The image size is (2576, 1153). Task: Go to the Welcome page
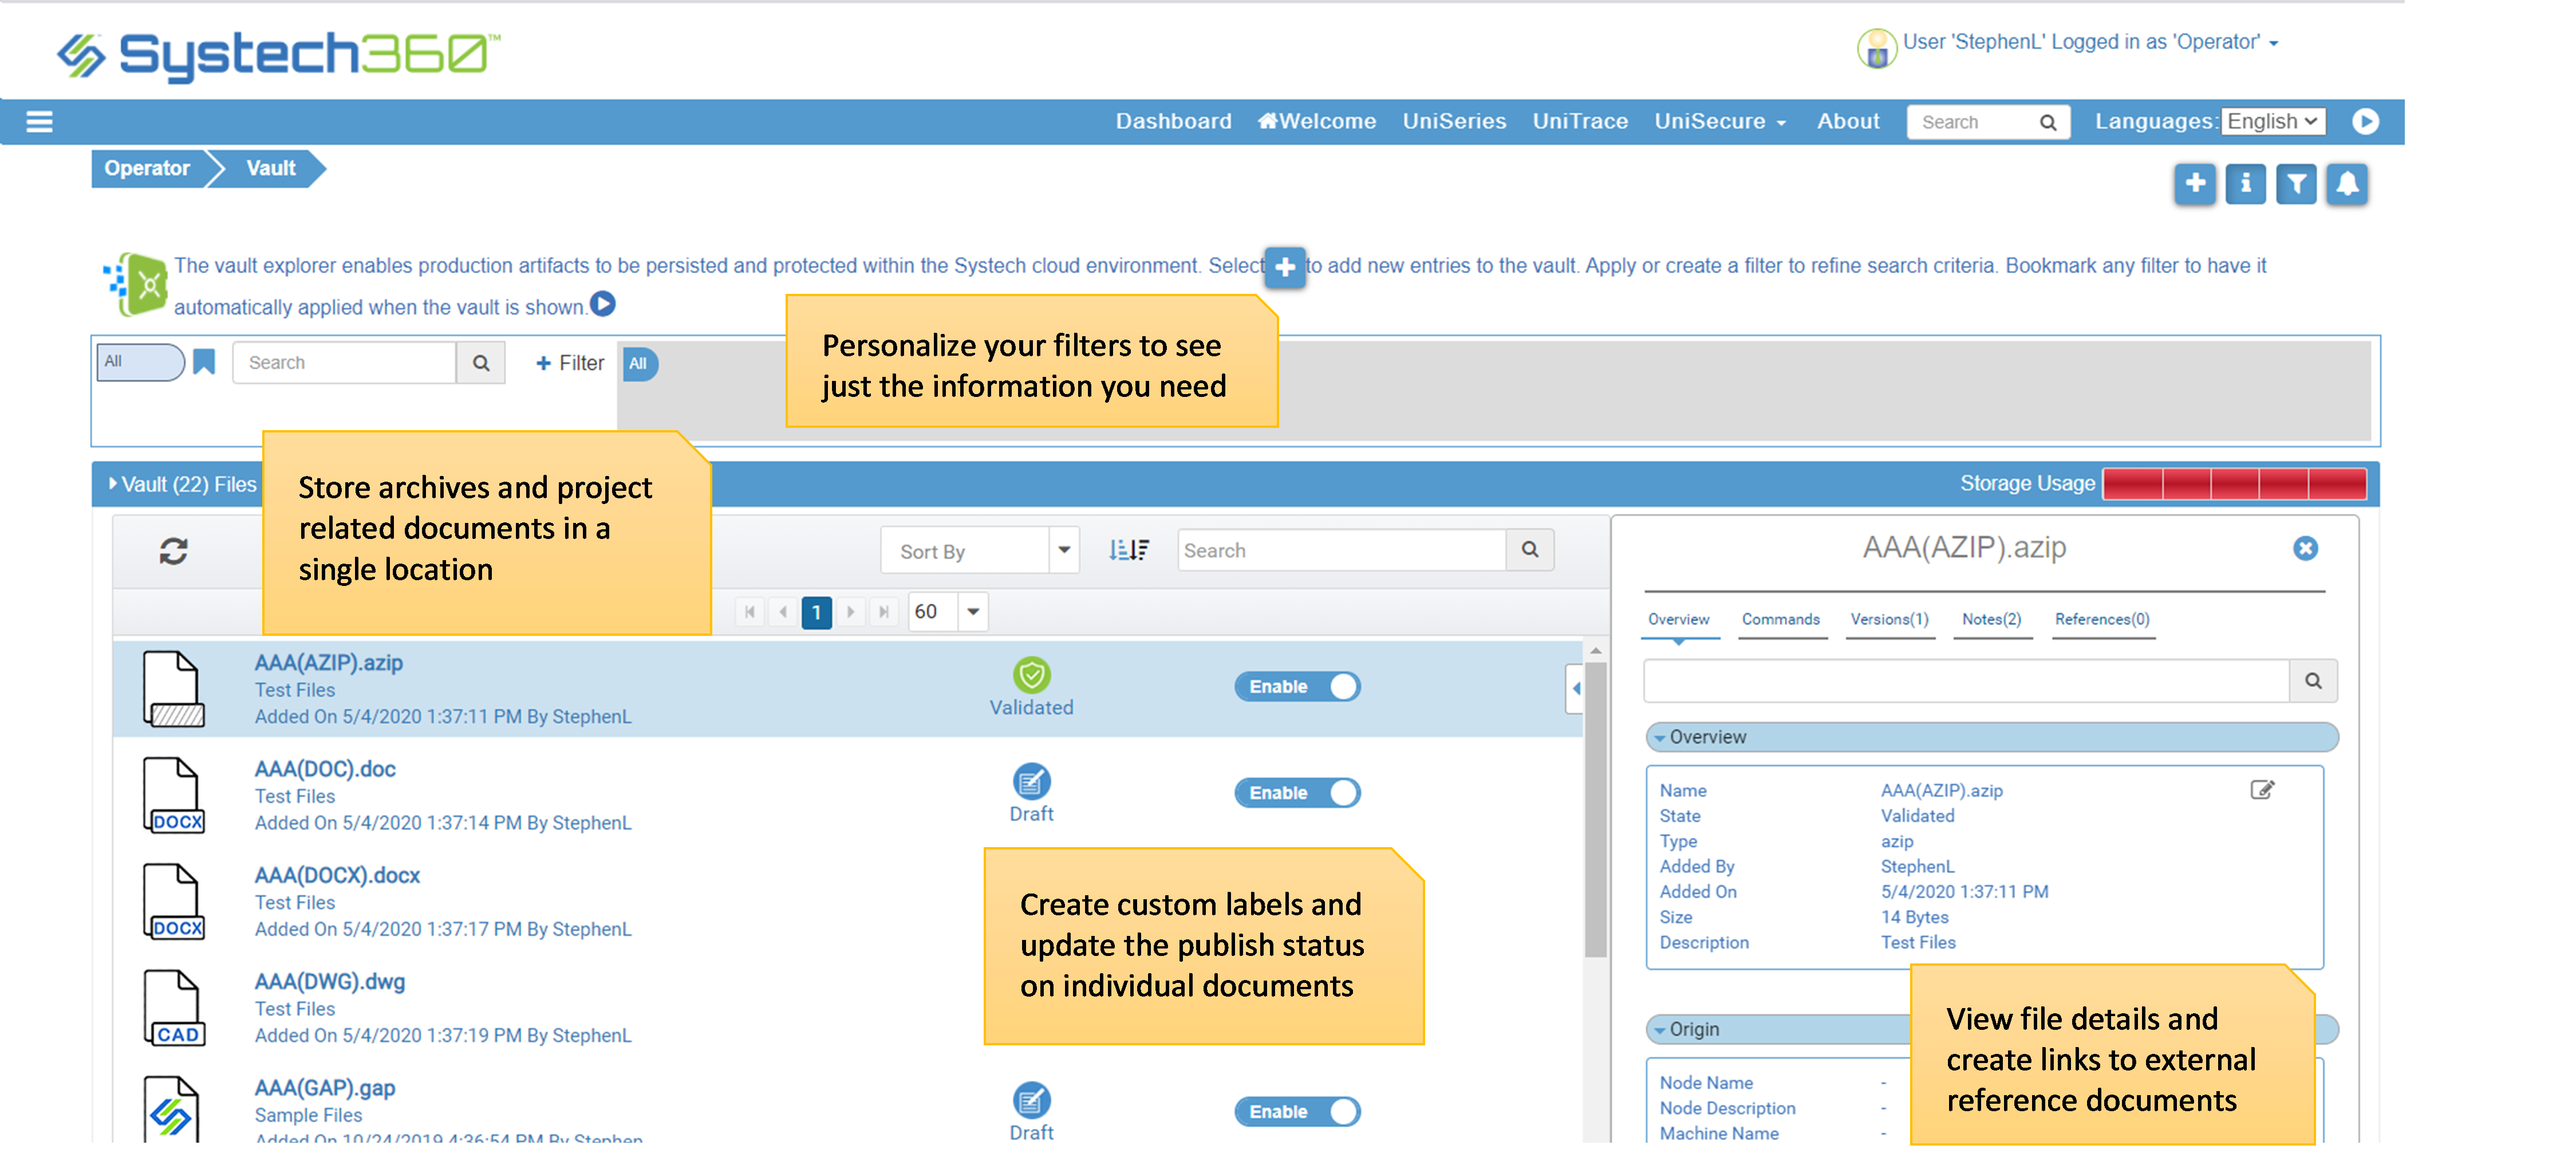[1317, 121]
